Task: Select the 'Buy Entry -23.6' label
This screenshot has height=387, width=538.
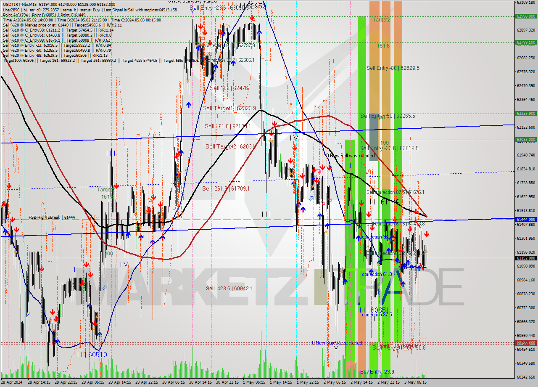Action: [377, 372]
